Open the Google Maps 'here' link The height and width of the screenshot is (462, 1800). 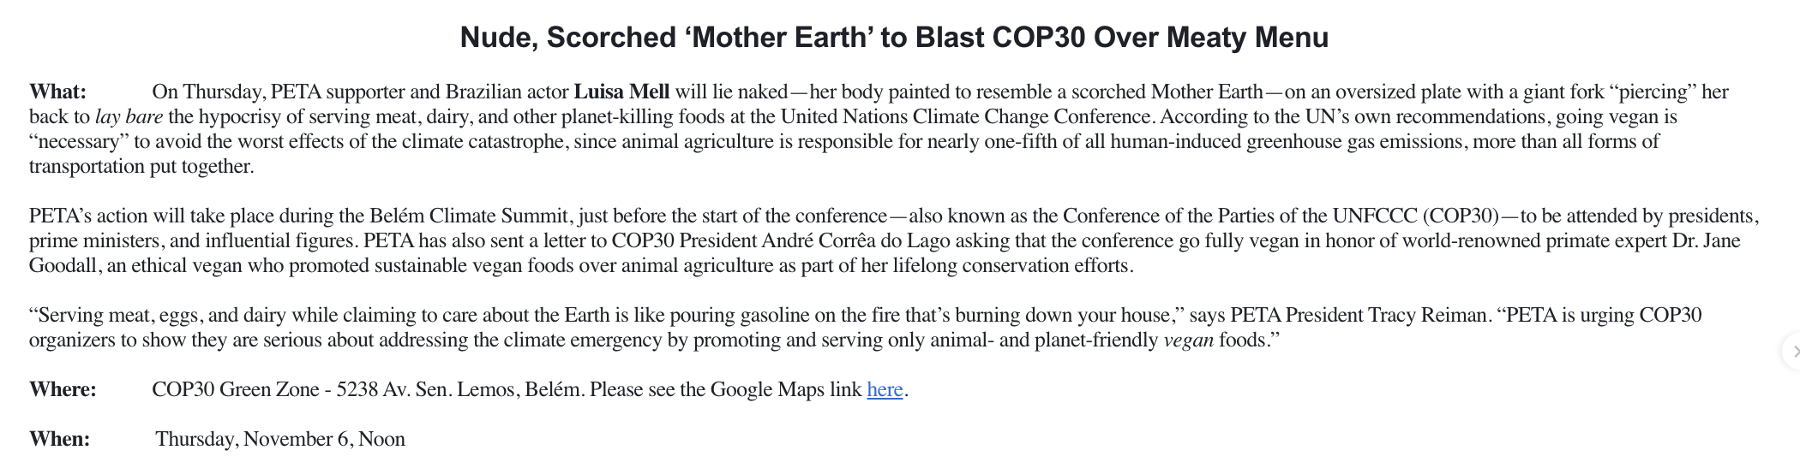pyautogui.click(x=885, y=390)
